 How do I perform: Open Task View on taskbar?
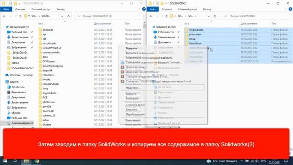[15, 161]
